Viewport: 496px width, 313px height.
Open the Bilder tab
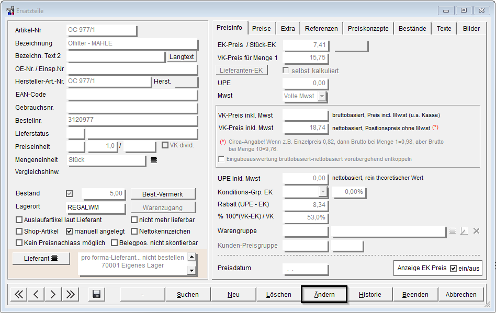pos(471,28)
